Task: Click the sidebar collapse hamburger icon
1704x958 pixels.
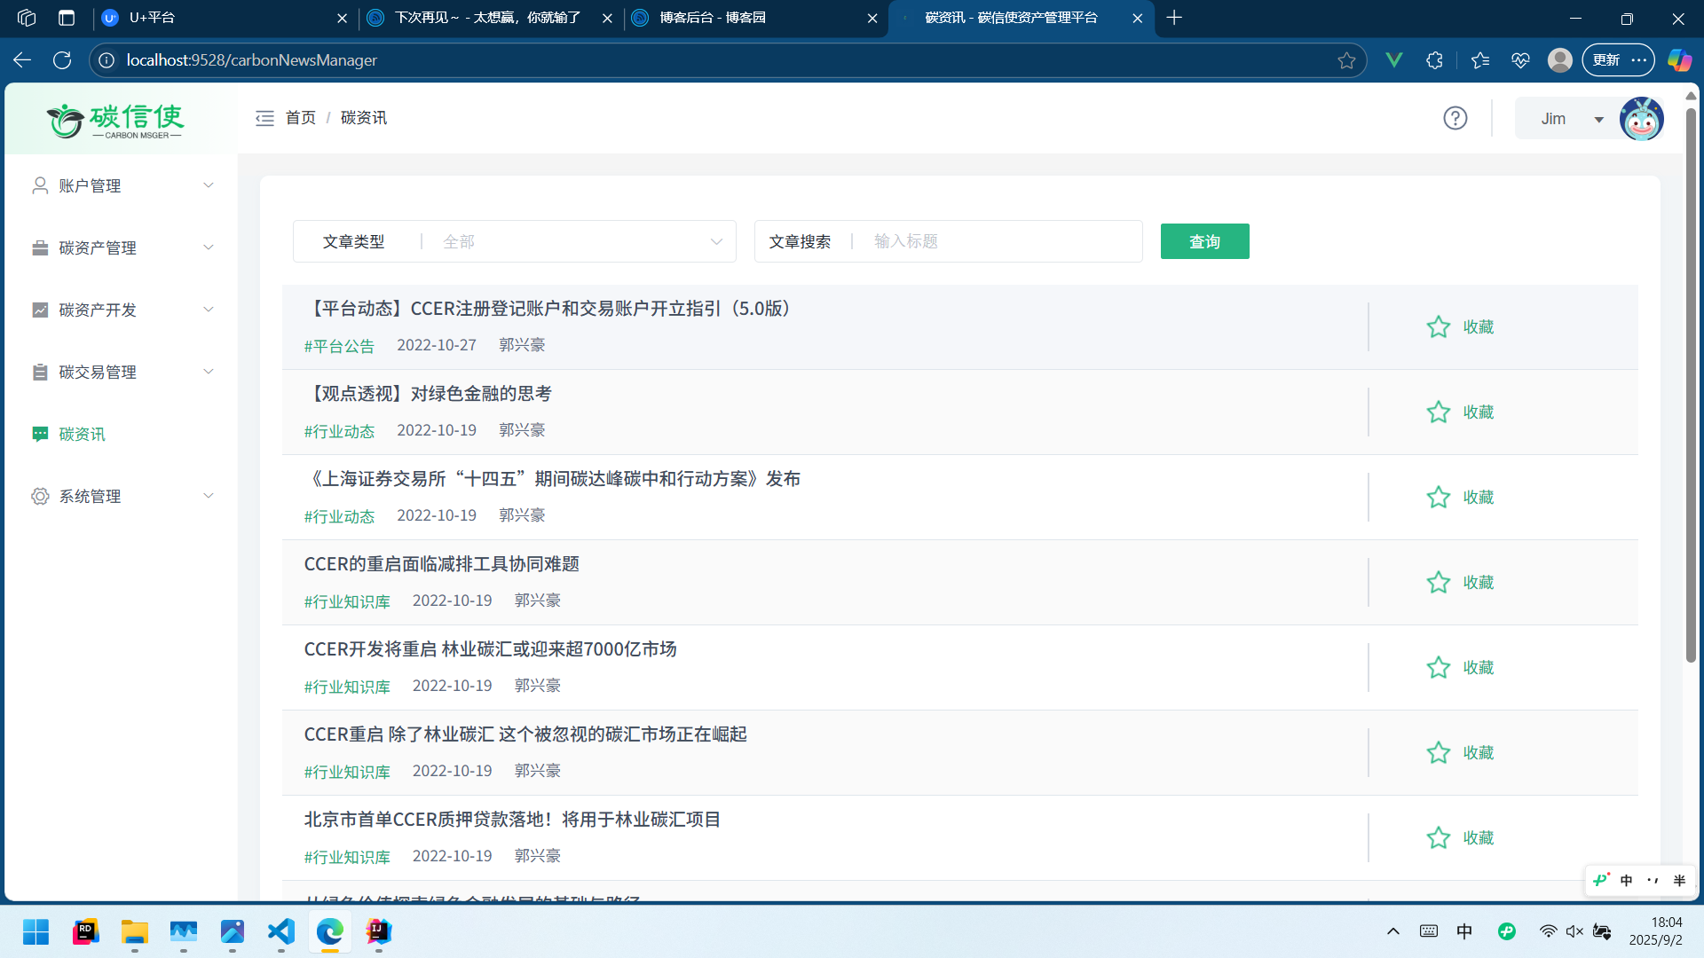Action: click(x=264, y=118)
